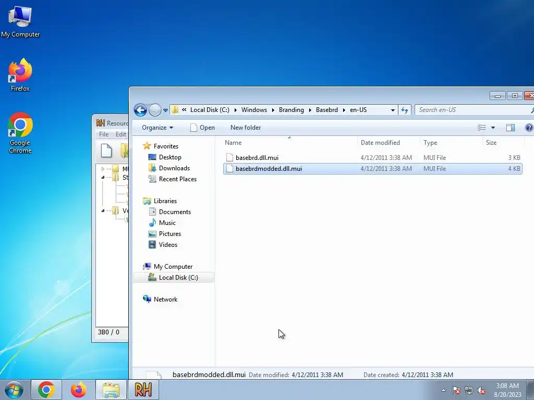This screenshot has height=400, width=534.
Task: Click basebrdmodded.dll.mui file icon
Action: click(229, 169)
